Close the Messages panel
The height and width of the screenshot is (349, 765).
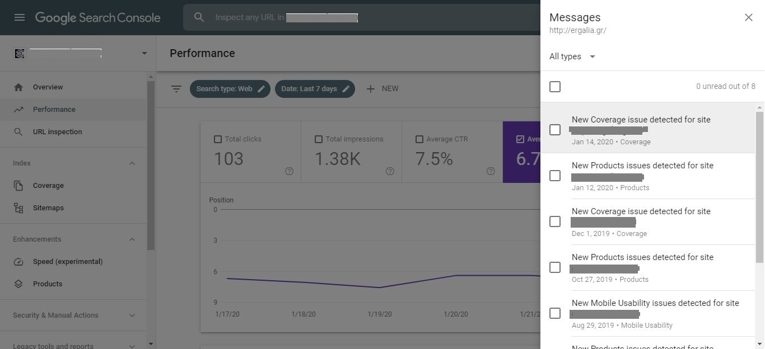click(748, 17)
